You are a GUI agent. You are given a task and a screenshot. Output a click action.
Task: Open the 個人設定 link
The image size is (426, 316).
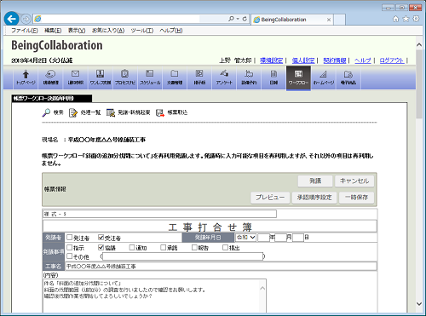coord(303,60)
